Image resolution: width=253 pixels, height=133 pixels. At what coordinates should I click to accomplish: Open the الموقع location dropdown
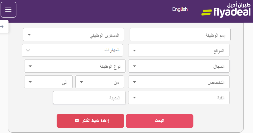click(x=179, y=50)
